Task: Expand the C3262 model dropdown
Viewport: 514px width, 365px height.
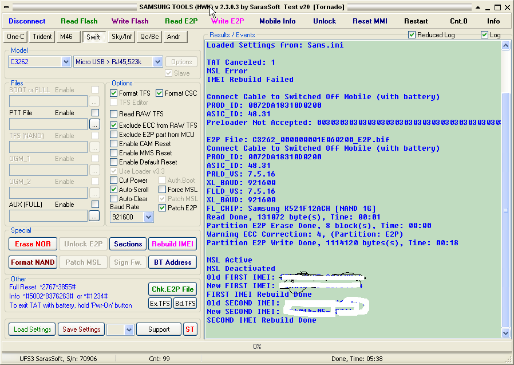Action: [66, 62]
